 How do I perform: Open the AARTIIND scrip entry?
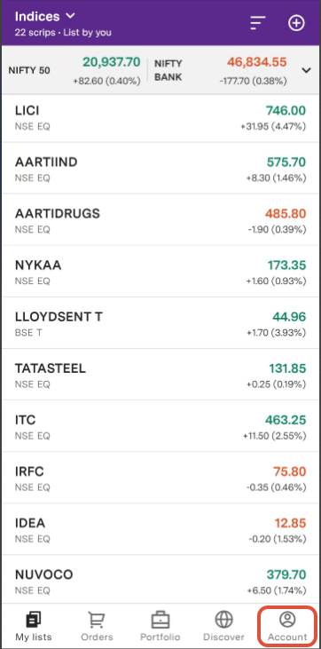click(x=160, y=170)
